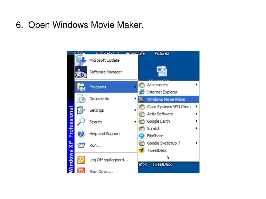The height and width of the screenshot is (199, 266).
Task: Expand the Settings submenu arrow
Action: (135, 110)
